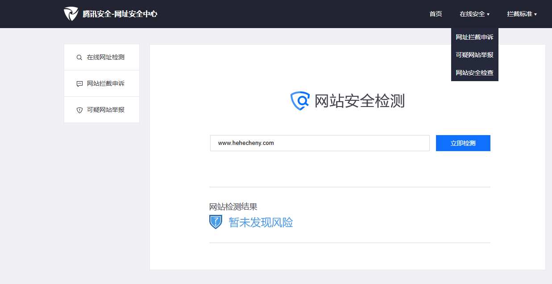Click the 腾讯安全-网址安全中心 title link
The height and width of the screenshot is (284, 552).
tap(120, 14)
